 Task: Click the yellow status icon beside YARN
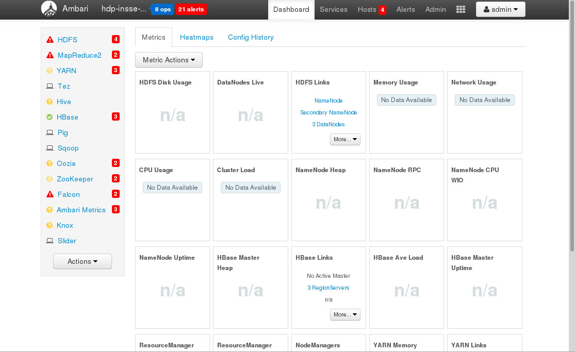(50, 71)
